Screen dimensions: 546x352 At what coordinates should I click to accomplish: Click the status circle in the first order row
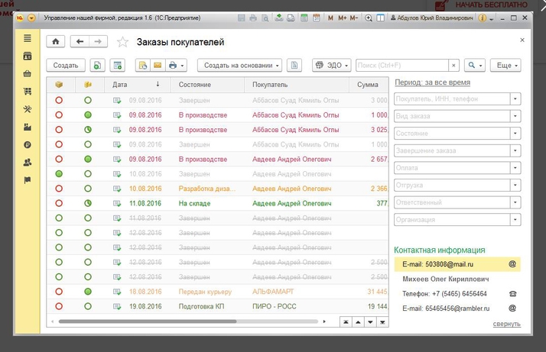pyautogui.click(x=59, y=100)
